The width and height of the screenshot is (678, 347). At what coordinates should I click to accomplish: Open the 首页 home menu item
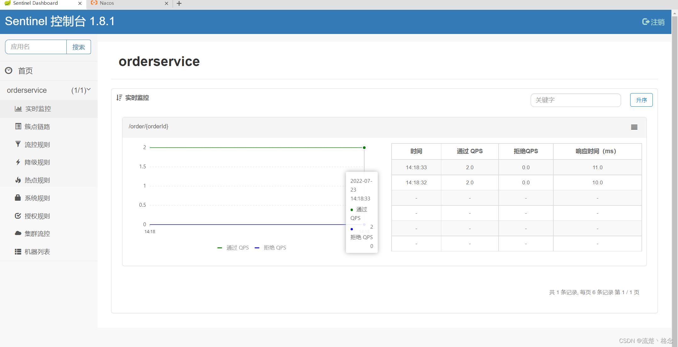click(x=25, y=71)
